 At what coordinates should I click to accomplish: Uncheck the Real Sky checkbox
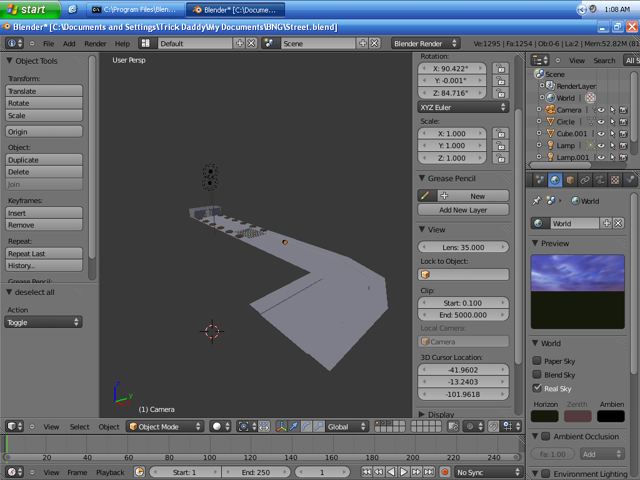535,389
